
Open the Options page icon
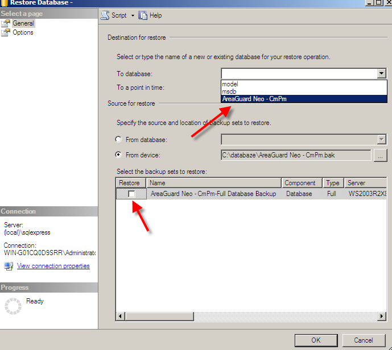coord(6,32)
